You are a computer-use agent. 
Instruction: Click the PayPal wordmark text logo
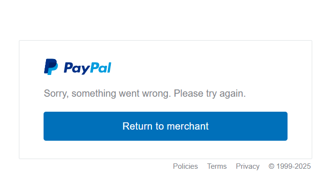pyautogui.click(x=88, y=68)
